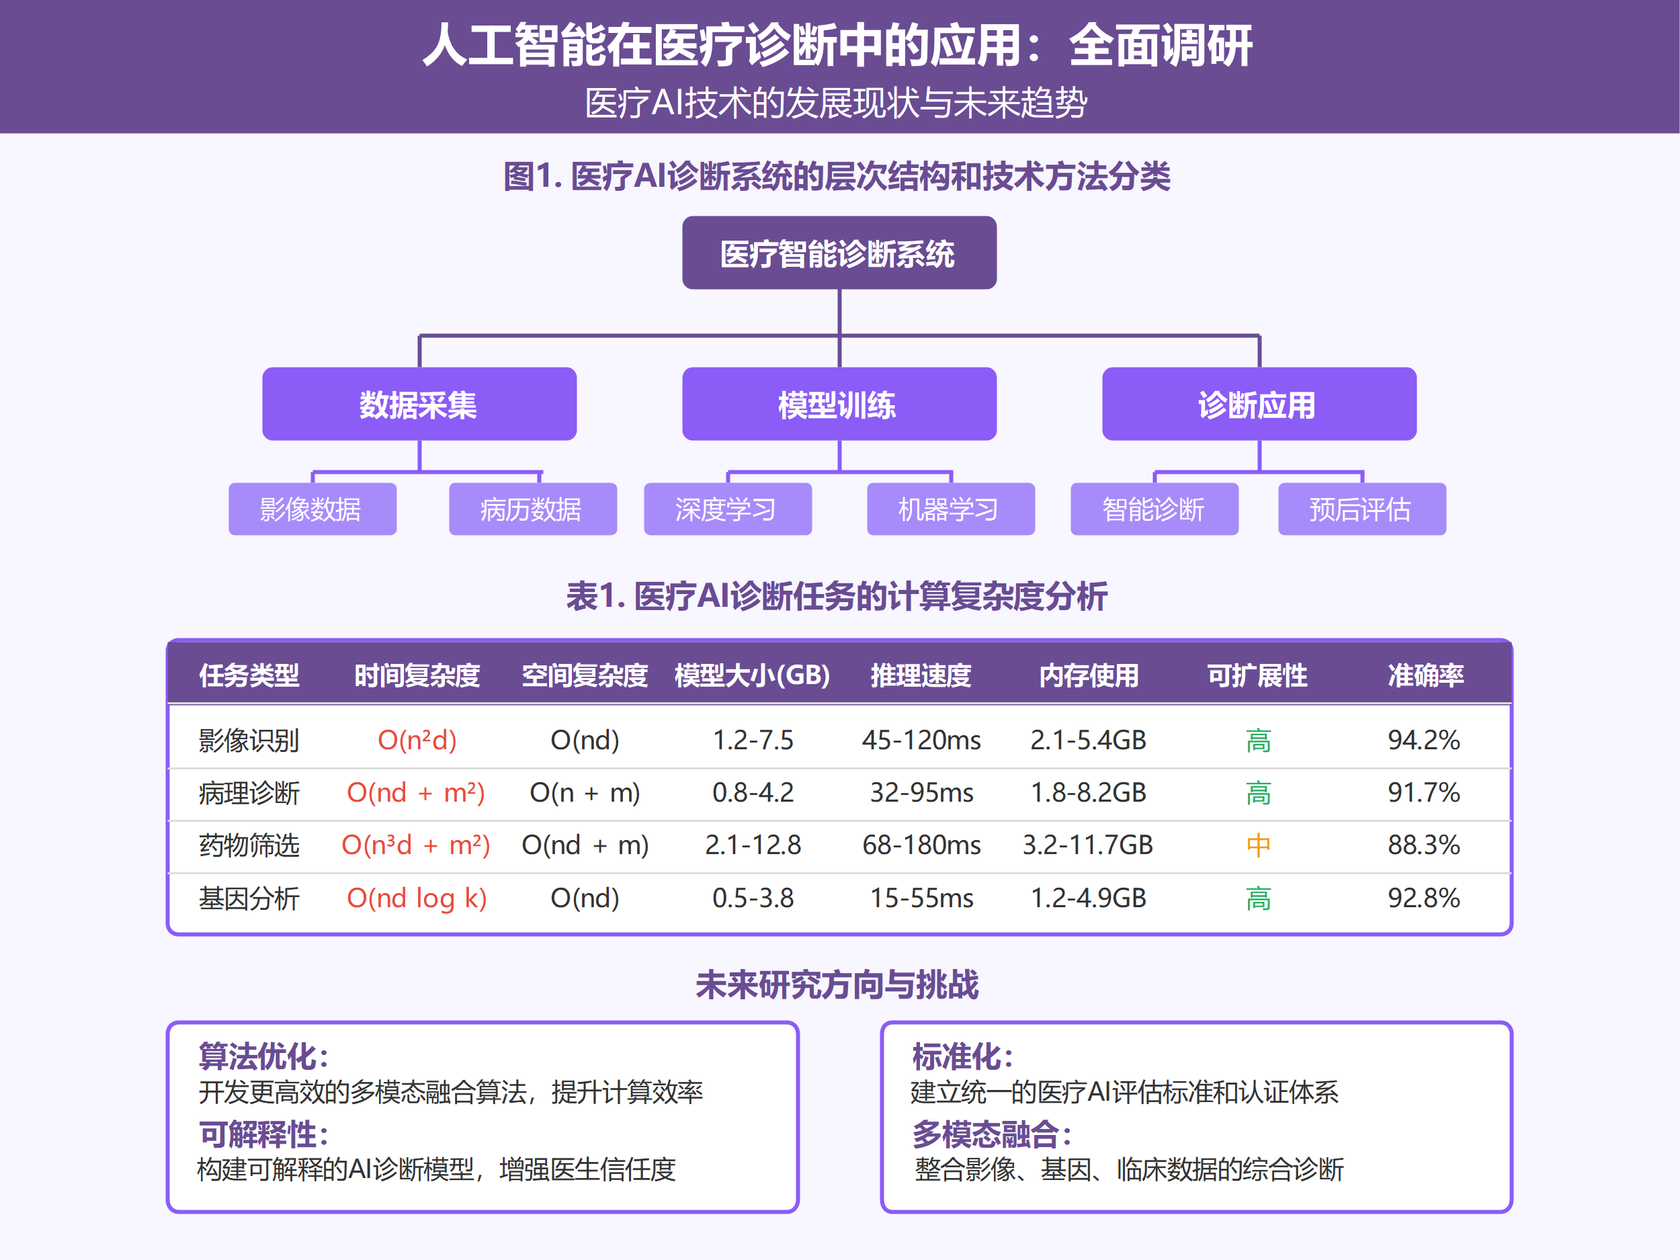Select the 预后评估 leaf node
1680x1260 pixels.
pos(1361,510)
